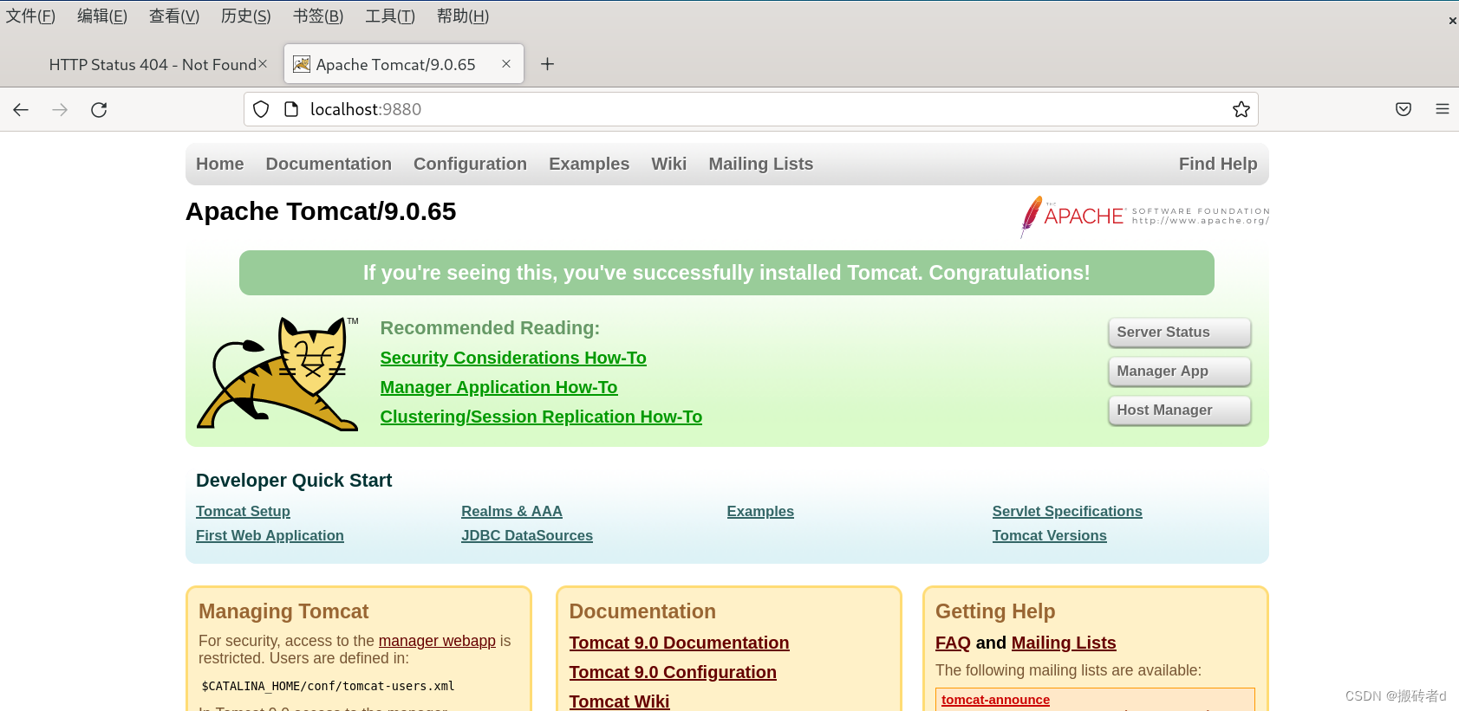Click the Tomcat cat mascot image
The image size is (1459, 711).
(278, 373)
